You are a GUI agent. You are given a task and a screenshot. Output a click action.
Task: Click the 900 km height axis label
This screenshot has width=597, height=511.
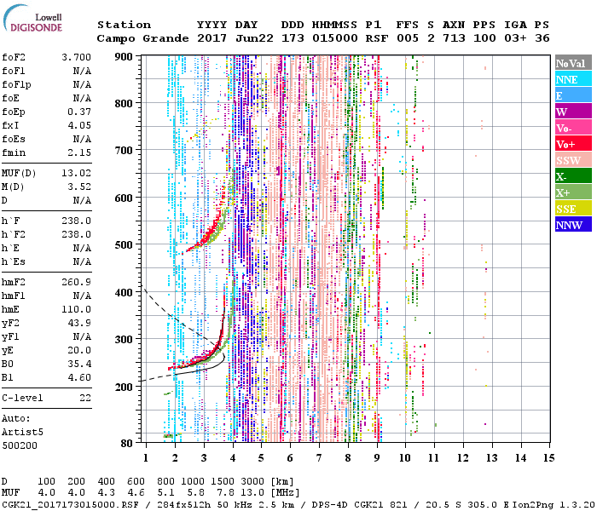tap(125, 56)
